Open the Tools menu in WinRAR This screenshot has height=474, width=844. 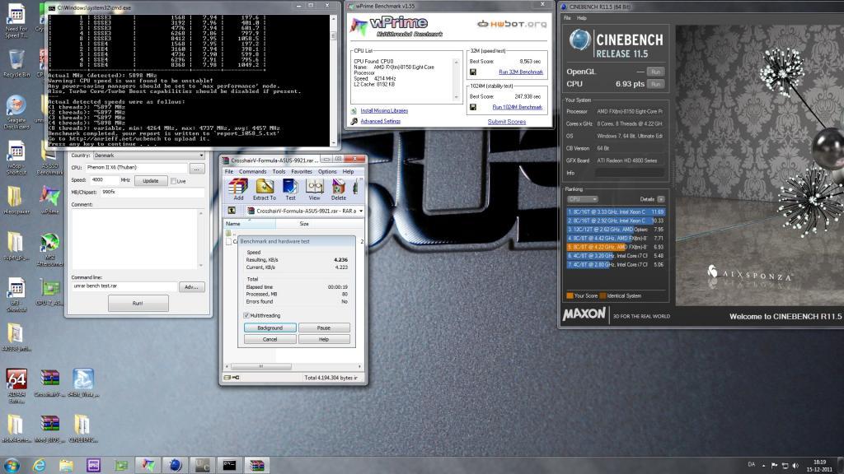click(279, 171)
